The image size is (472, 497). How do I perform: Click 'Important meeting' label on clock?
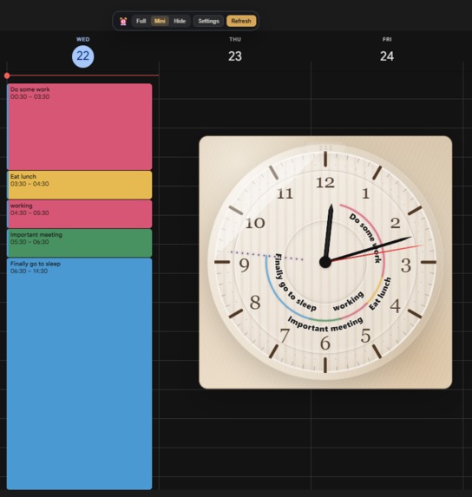[x=325, y=324]
